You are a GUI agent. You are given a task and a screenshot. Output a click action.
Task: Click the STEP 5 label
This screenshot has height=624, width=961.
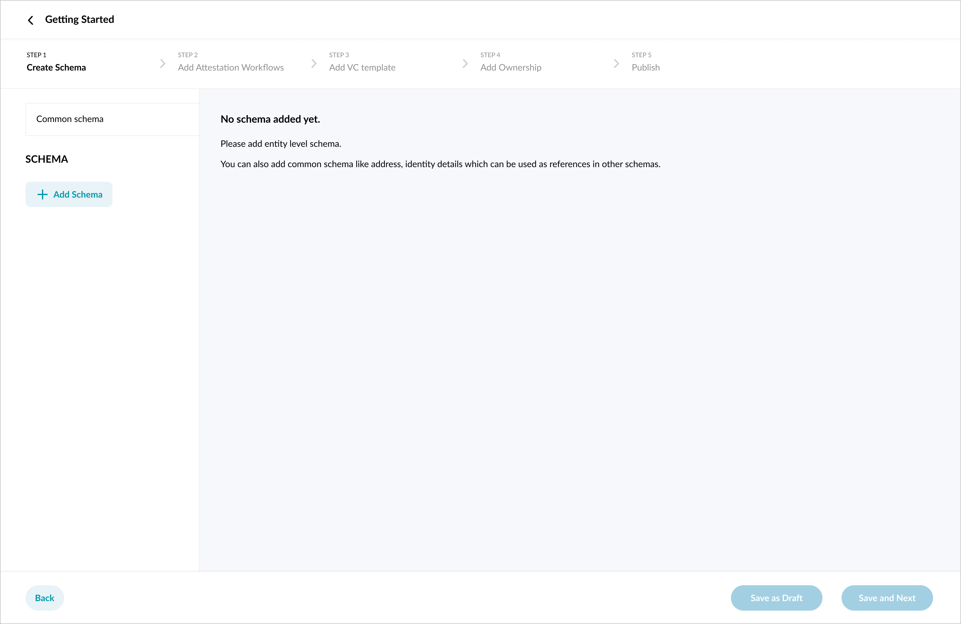[641, 55]
